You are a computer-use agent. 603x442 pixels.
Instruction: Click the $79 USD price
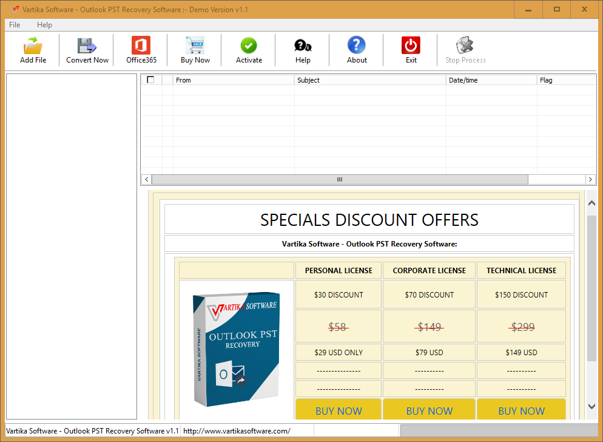point(429,352)
